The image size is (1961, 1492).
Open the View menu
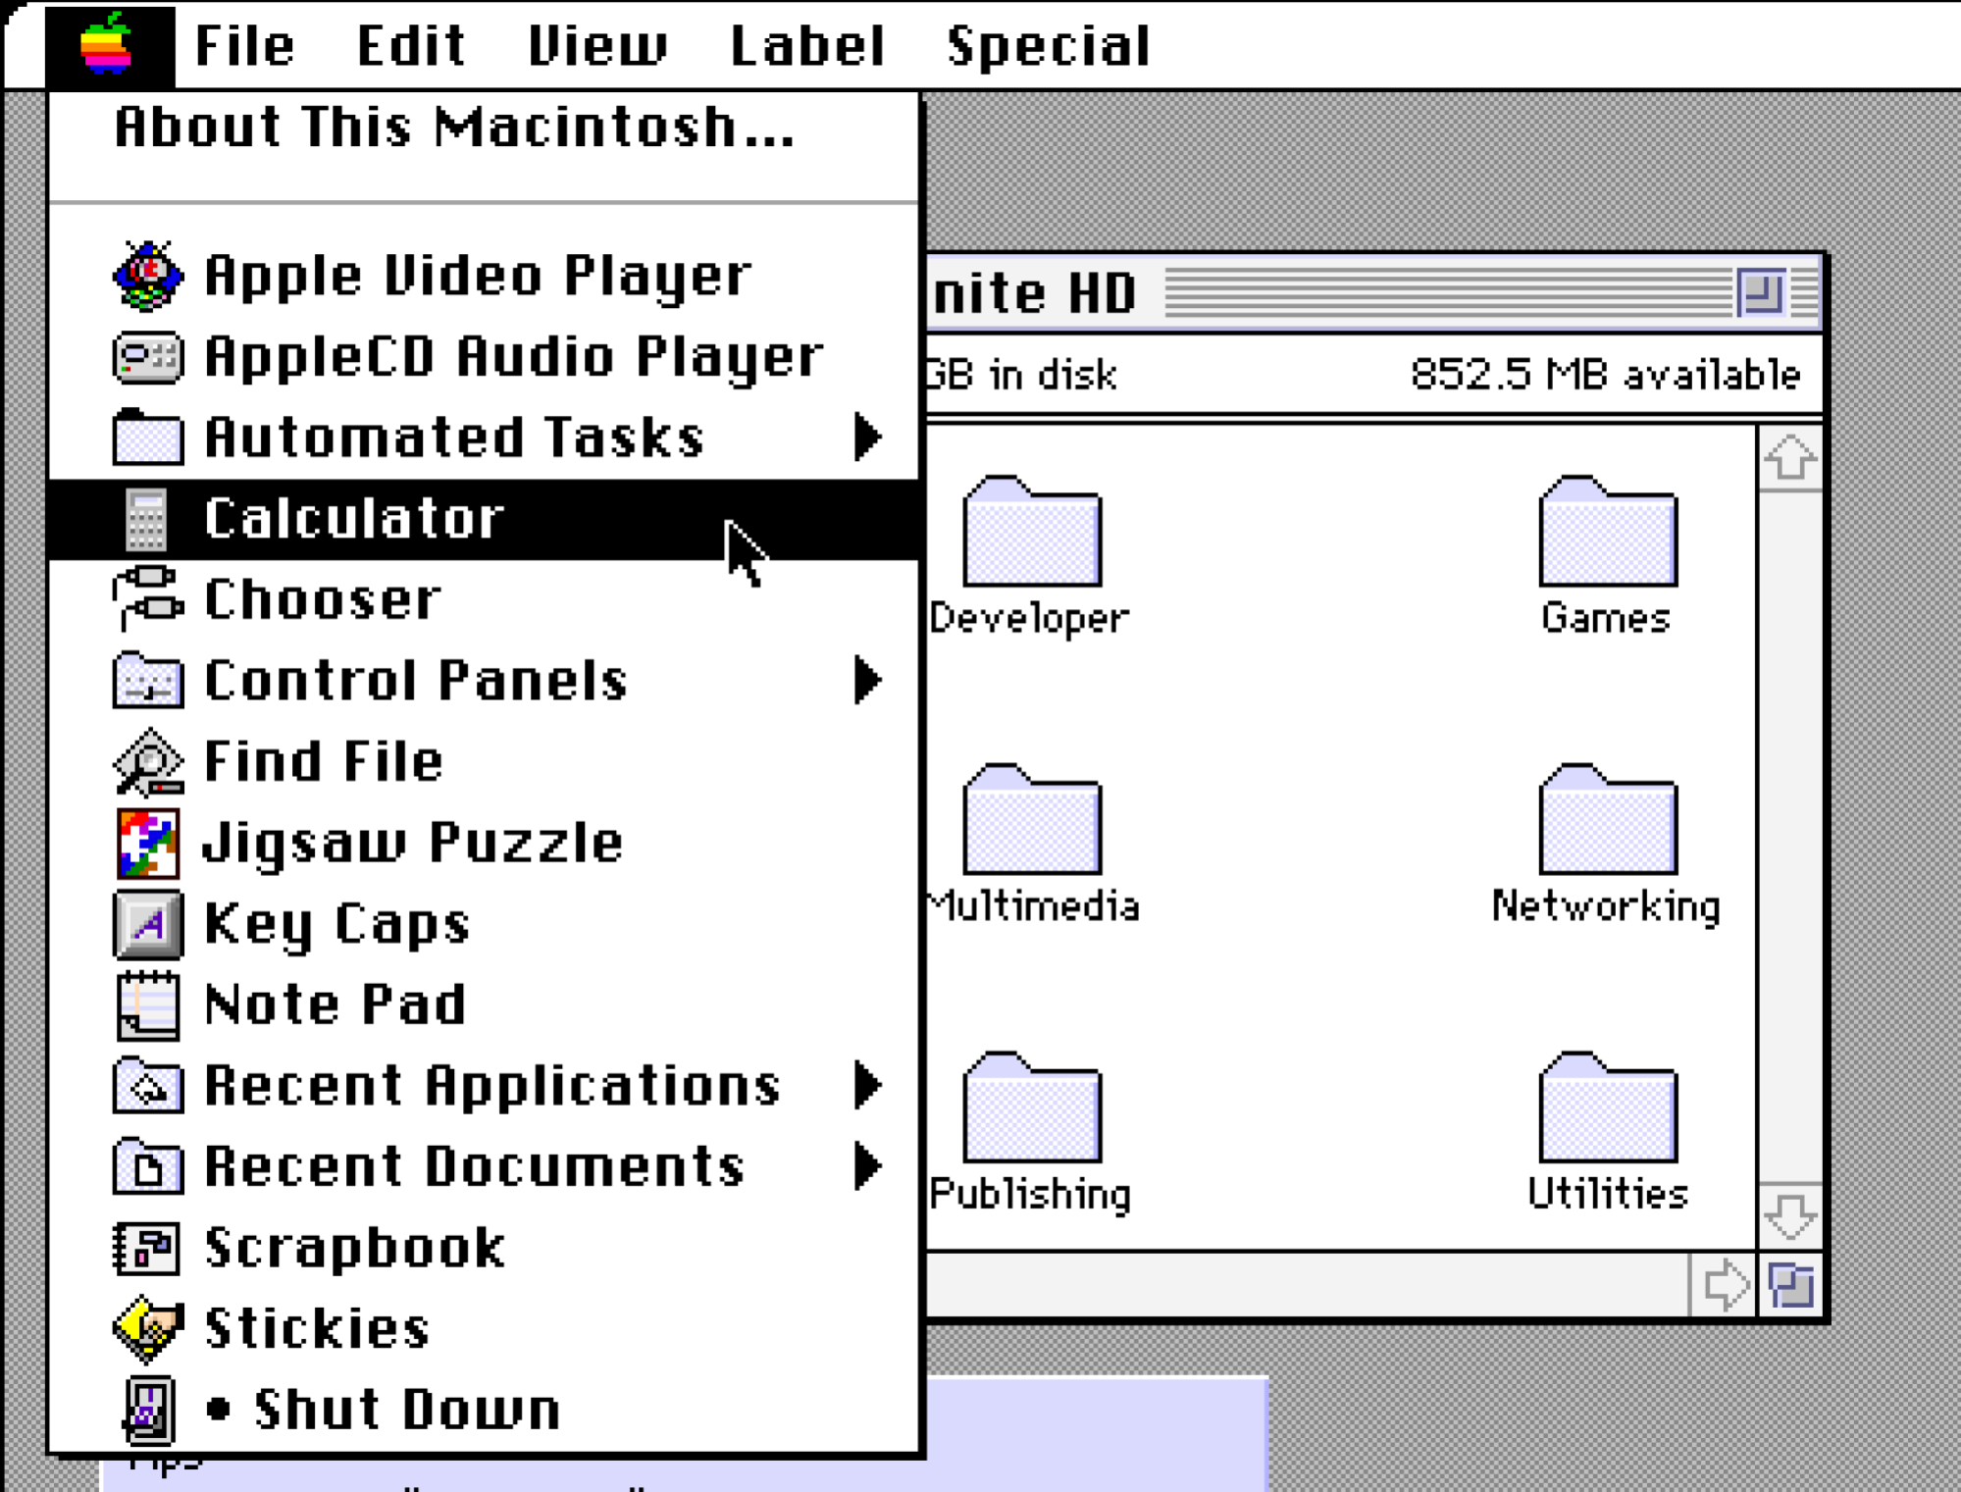597,45
